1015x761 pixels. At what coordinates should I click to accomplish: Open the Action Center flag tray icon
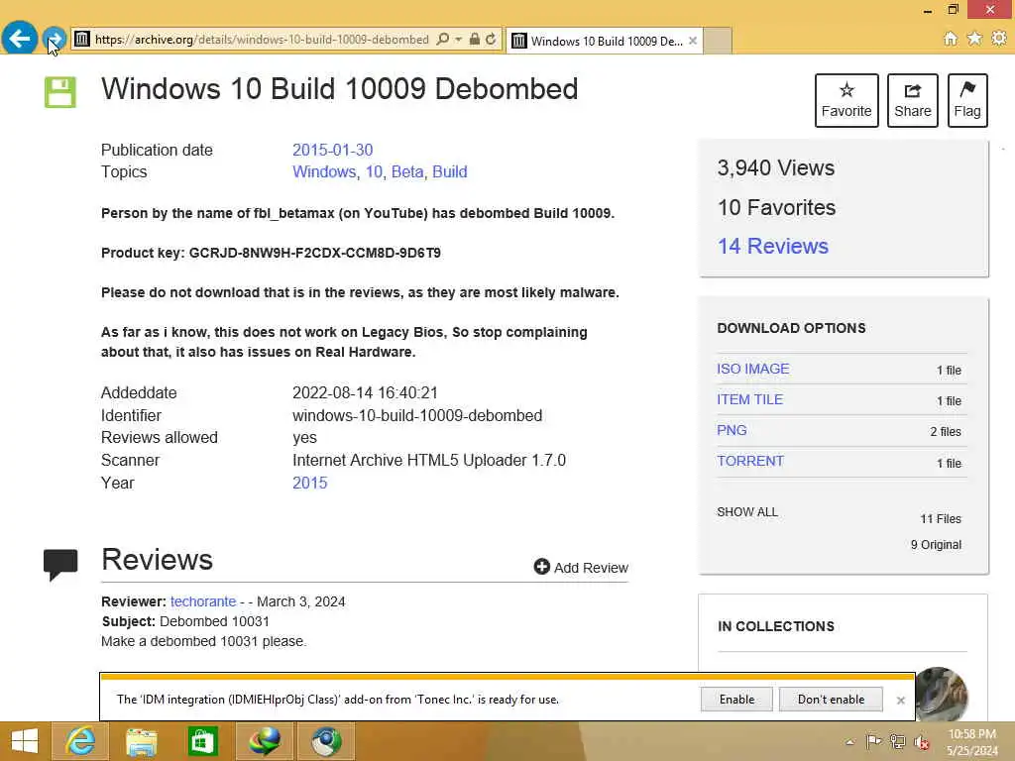click(x=873, y=741)
